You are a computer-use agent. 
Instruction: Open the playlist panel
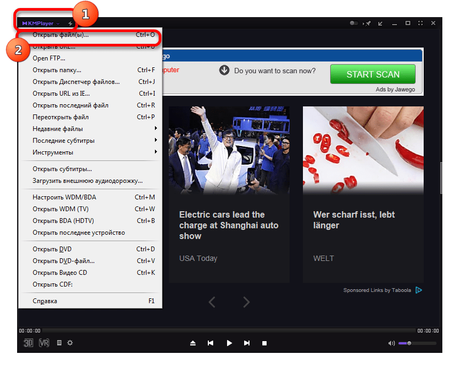[x=59, y=343]
